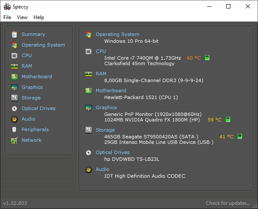Click the CPU chip icon in sidebar
Image resolution: width=258 pixels, height=209 pixels.
coord(14,56)
